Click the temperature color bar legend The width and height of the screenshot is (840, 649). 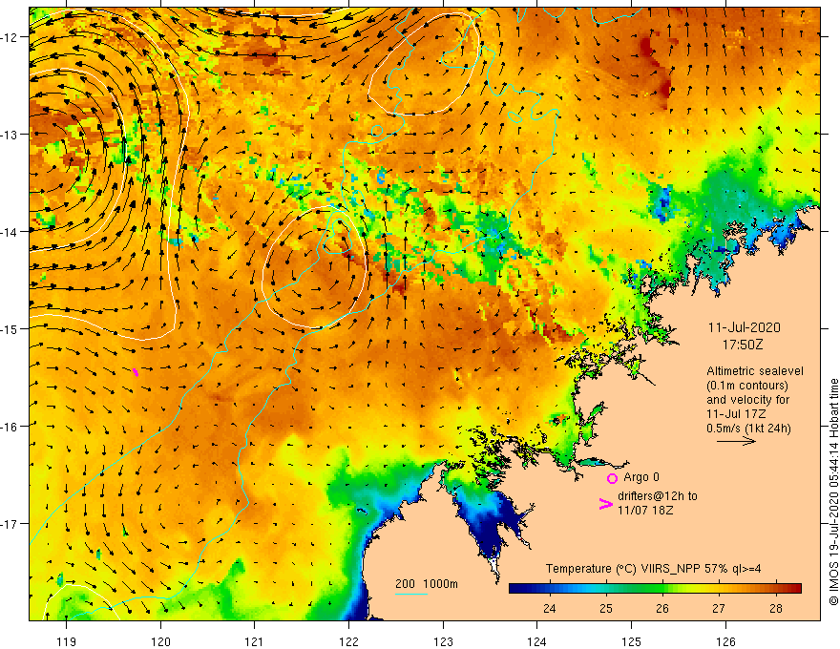[655, 589]
